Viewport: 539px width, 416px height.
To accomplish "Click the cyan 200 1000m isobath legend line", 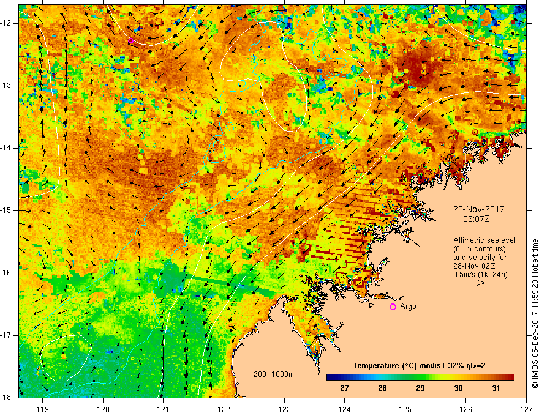I will click(x=263, y=381).
